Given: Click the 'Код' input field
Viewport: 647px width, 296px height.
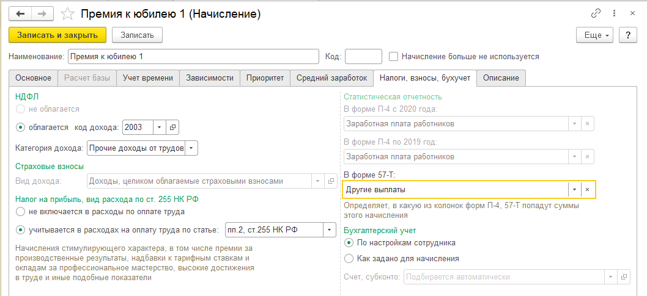Looking at the screenshot, I should tap(363, 56).
